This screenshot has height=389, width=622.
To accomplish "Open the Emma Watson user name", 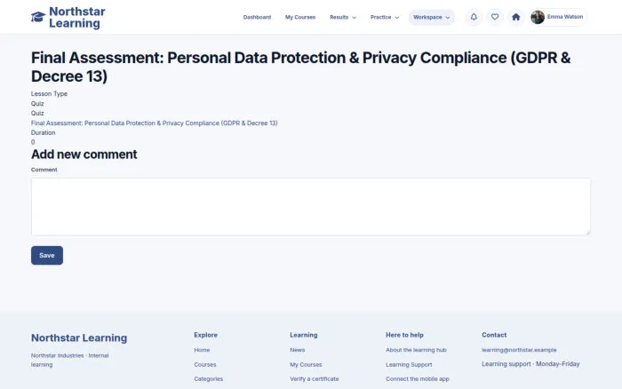I will pos(565,17).
